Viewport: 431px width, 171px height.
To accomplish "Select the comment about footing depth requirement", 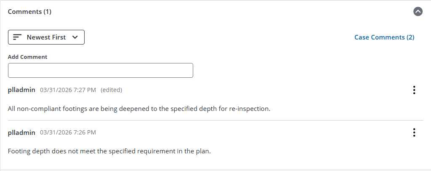I will 109,151.
